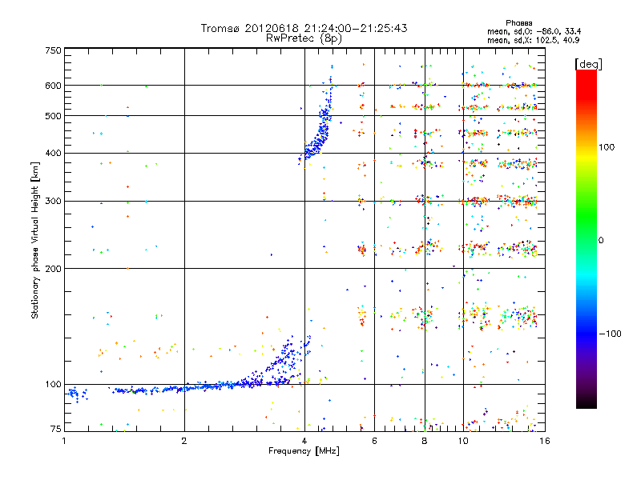Select the subtitle "RwPretec (8p)"
This screenshot has width=641, height=480.
coord(304,38)
